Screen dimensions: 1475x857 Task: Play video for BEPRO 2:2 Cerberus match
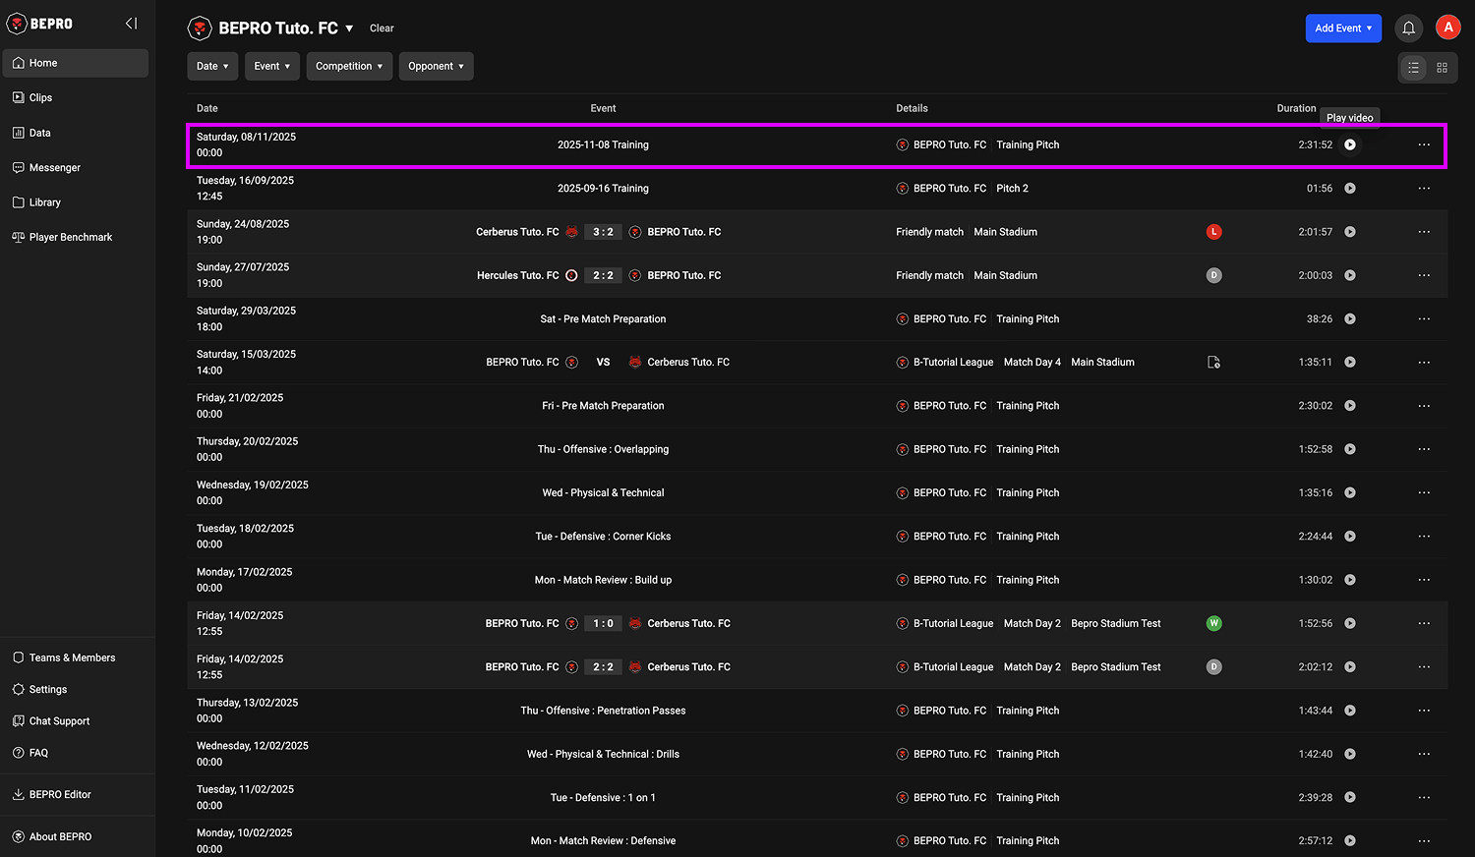pyautogui.click(x=1350, y=667)
